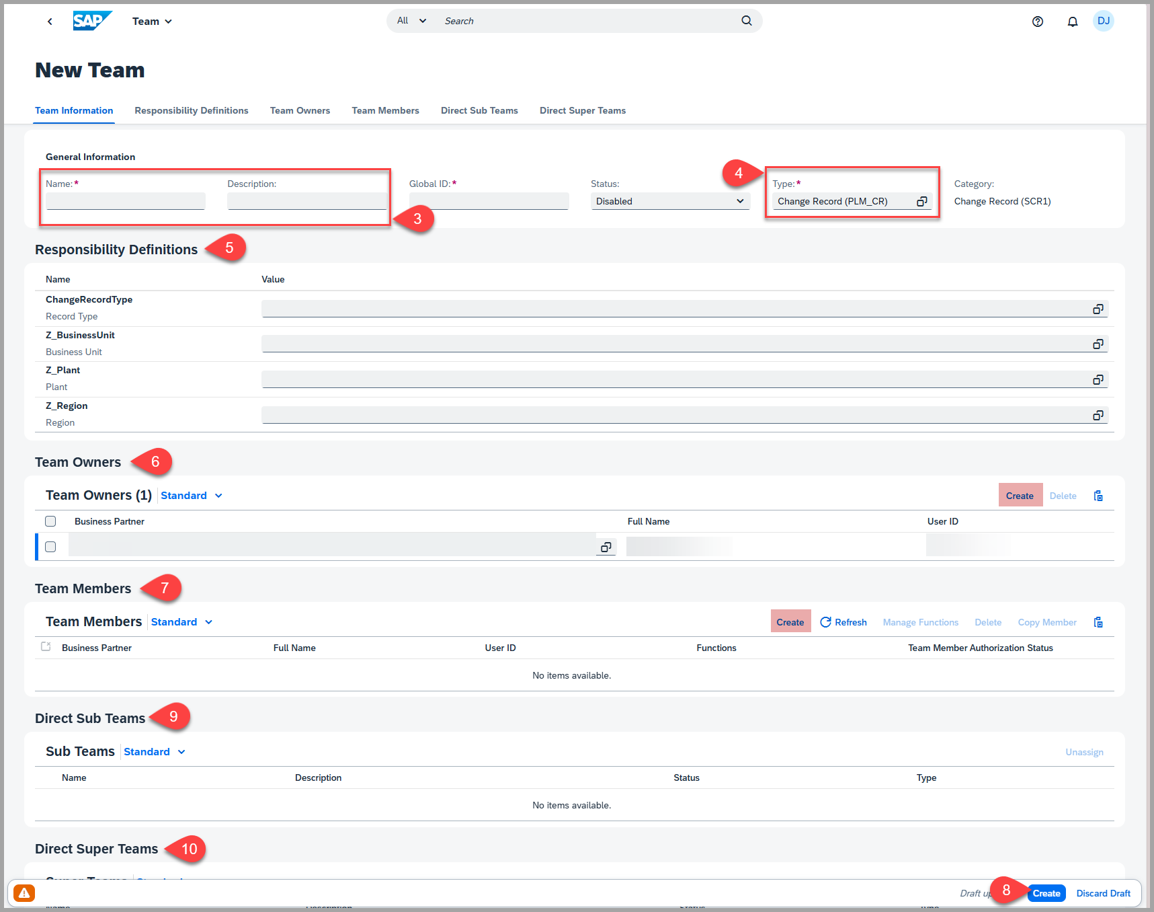Click the orange warning messages button

coord(24,892)
